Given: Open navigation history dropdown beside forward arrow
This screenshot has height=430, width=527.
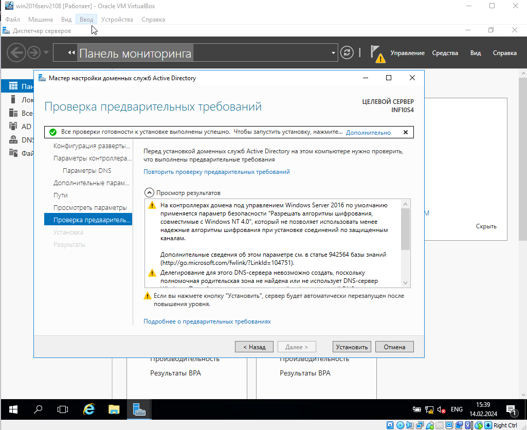Looking at the screenshot, I should click(x=46, y=52).
